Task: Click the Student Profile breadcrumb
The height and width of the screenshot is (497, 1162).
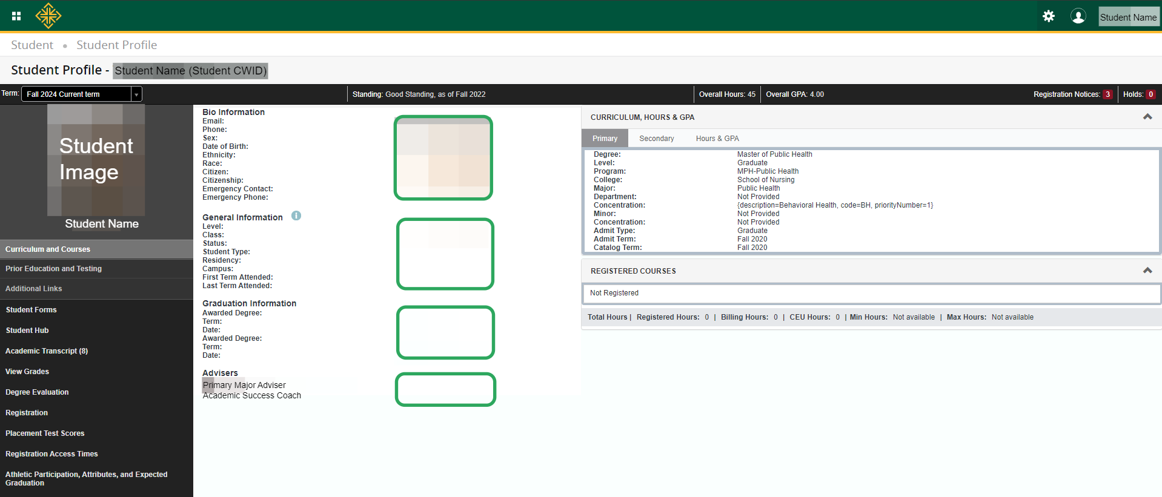Action: pos(117,45)
